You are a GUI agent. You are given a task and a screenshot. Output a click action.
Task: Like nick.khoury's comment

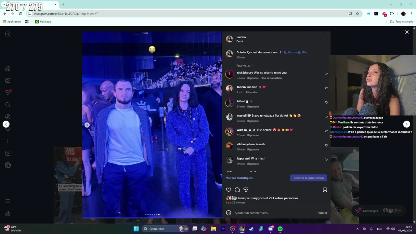pos(326,74)
